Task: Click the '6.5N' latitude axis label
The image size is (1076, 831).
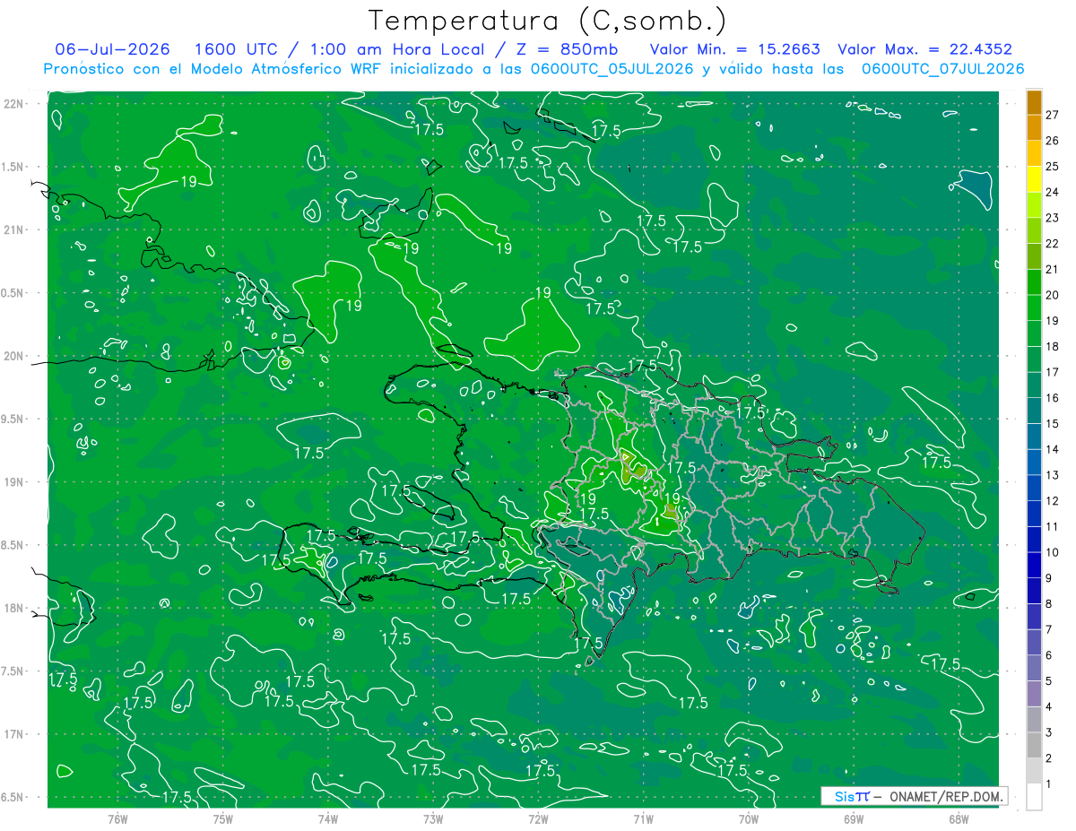Action: tap(13, 797)
